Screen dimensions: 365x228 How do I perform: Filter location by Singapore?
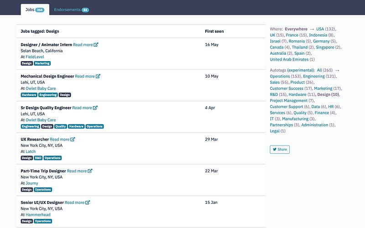(x=325, y=47)
